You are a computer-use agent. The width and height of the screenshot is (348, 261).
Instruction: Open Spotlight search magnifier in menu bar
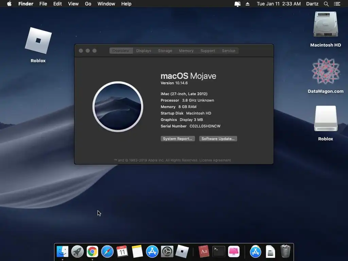pyautogui.click(x=326, y=4)
